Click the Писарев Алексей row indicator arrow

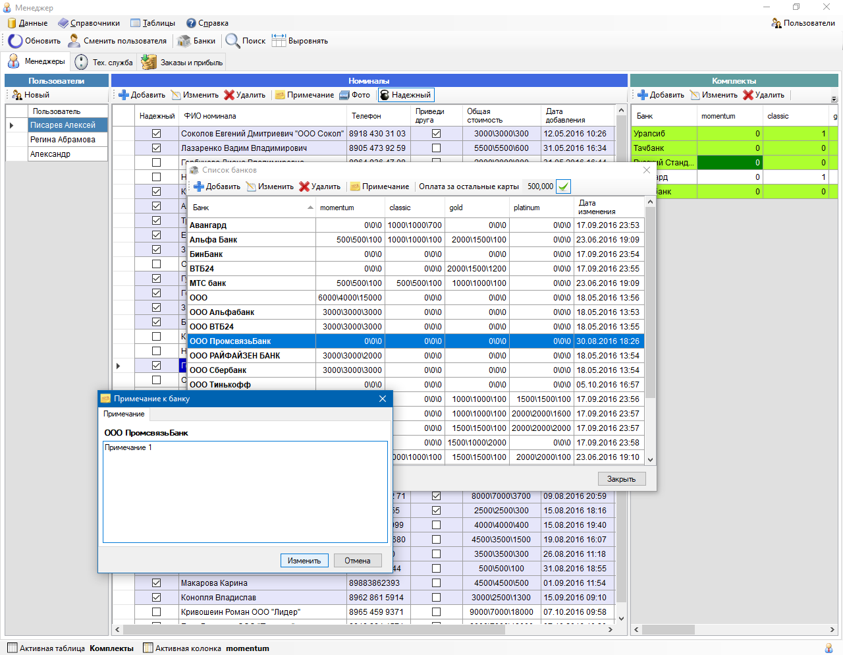(x=12, y=125)
